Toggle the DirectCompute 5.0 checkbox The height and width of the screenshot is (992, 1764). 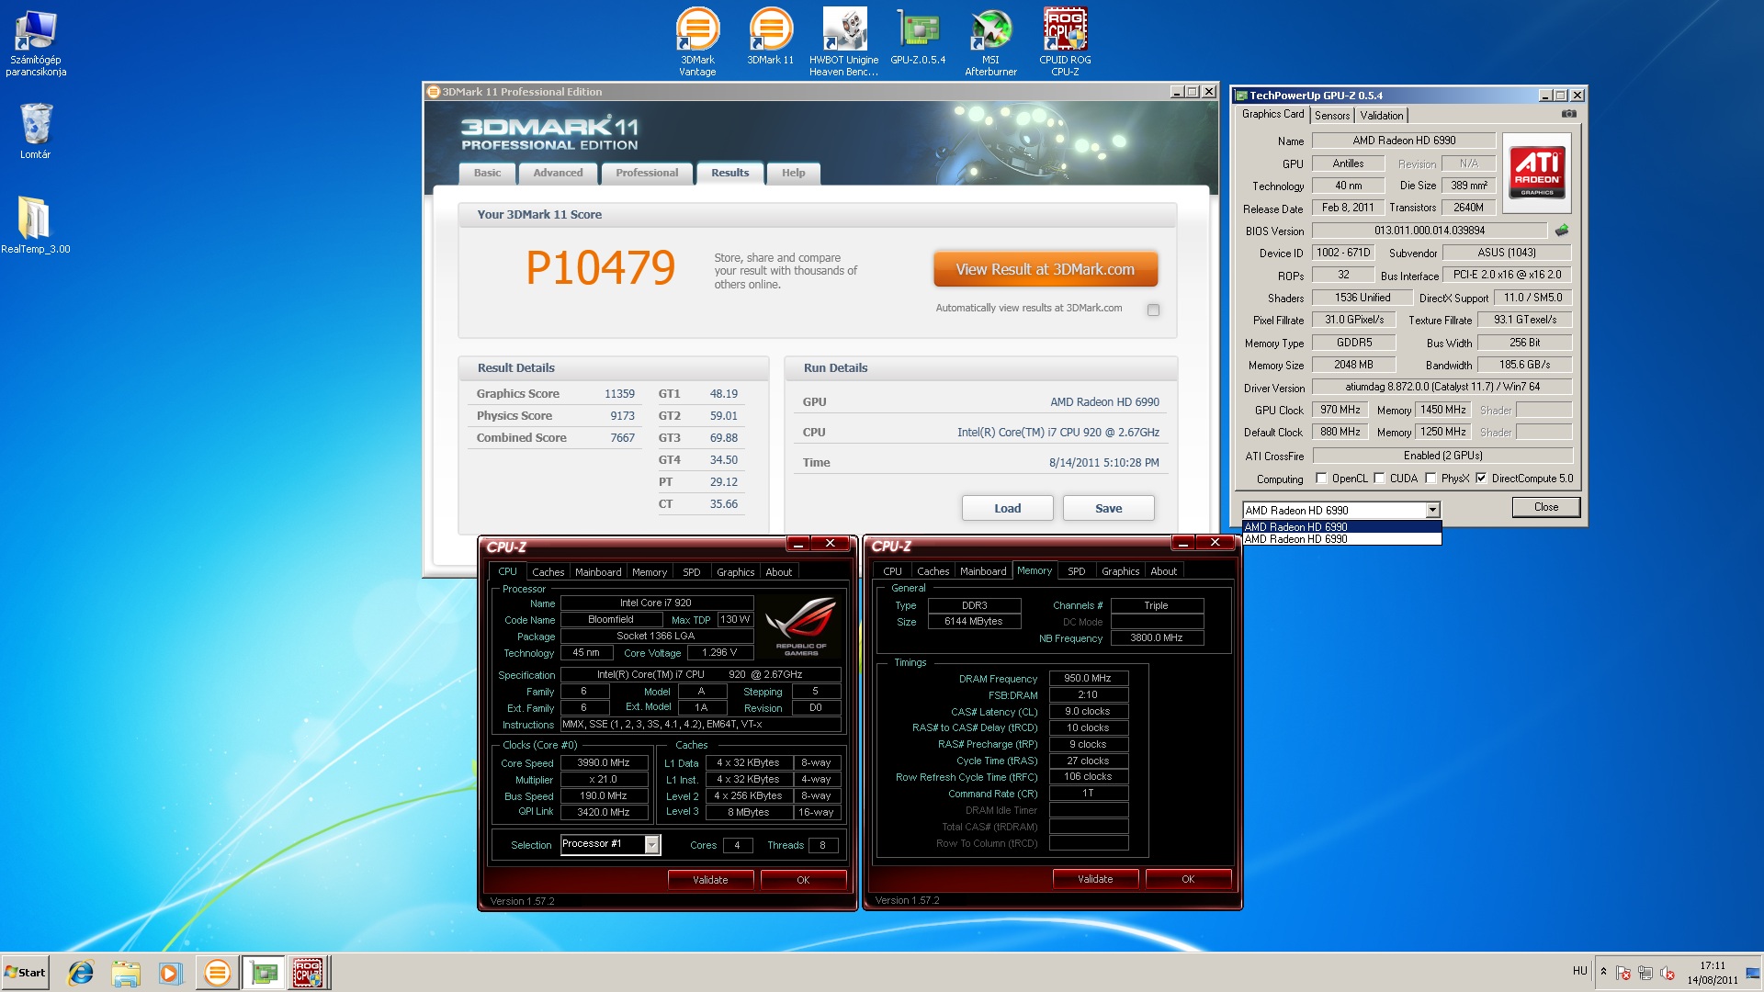[x=1480, y=479]
